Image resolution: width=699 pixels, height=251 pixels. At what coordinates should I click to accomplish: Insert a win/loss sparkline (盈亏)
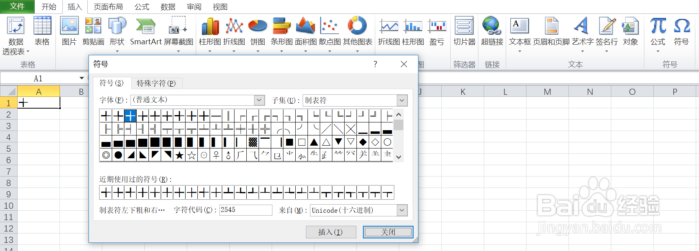pyautogui.click(x=437, y=31)
